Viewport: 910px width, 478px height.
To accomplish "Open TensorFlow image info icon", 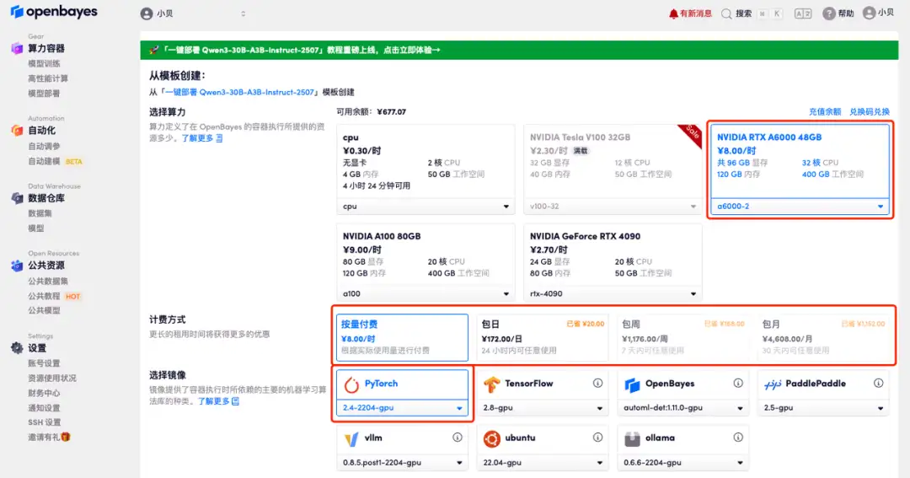I will [597, 383].
